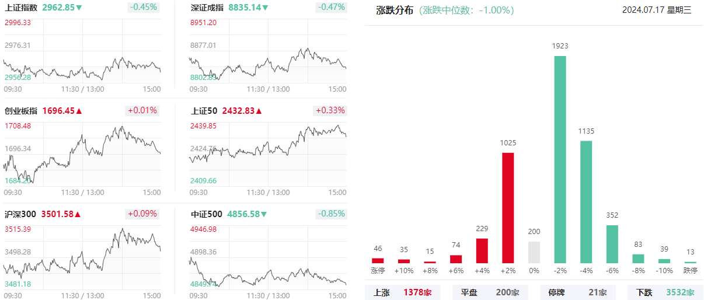Screen dimensions: 704x300
Task: Click the tallest green bar labeled 1923
Action: pos(560,159)
